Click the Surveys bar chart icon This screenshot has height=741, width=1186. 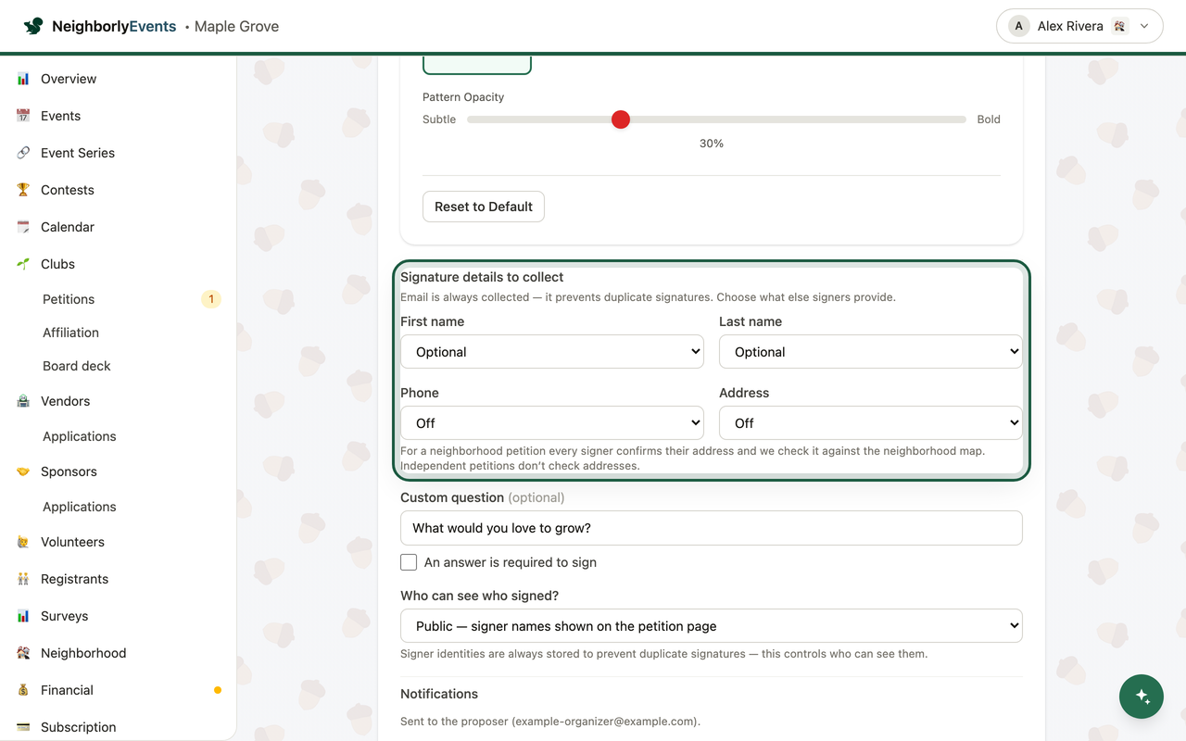(x=23, y=616)
